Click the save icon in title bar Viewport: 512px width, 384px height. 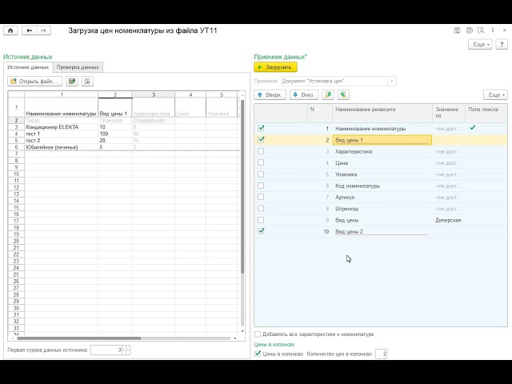(x=457, y=30)
